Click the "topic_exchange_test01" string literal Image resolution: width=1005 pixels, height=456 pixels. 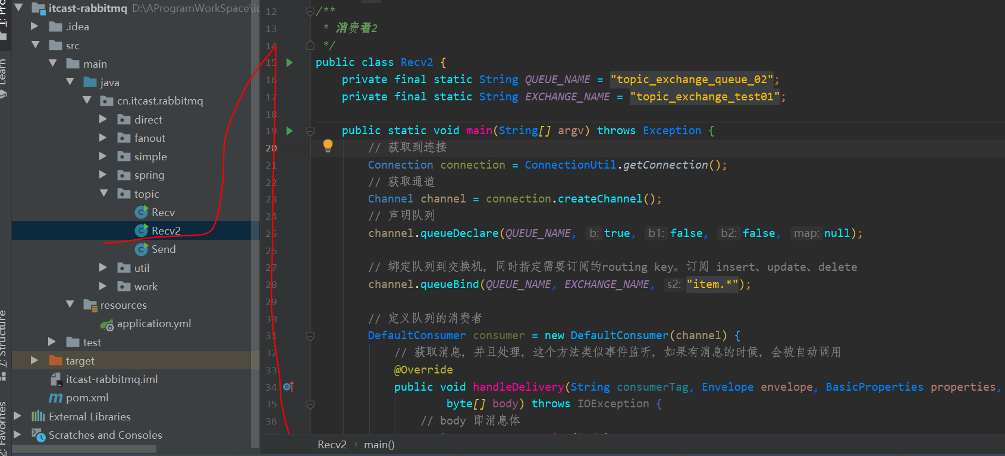tap(705, 97)
